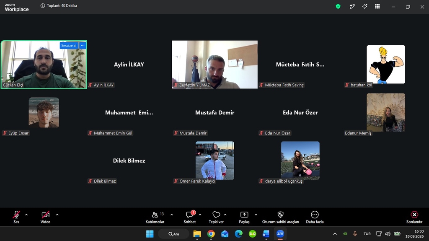Image resolution: width=429 pixels, height=241 pixels.
Task: Select Seyfettin YILMAZ's video tile
Action: (x=215, y=65)
